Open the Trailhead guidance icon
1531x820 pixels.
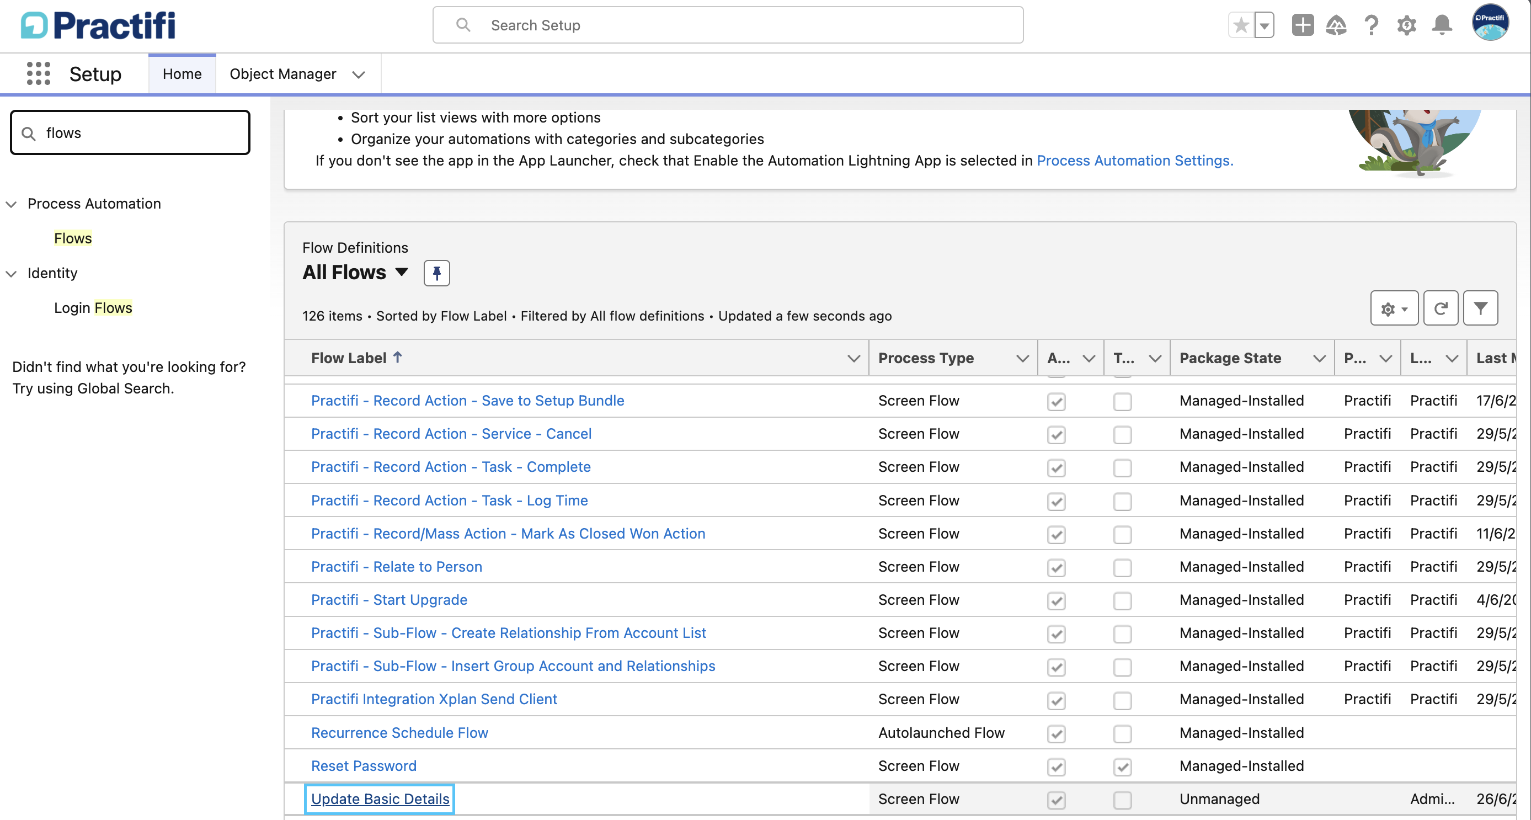[1336, 25]
